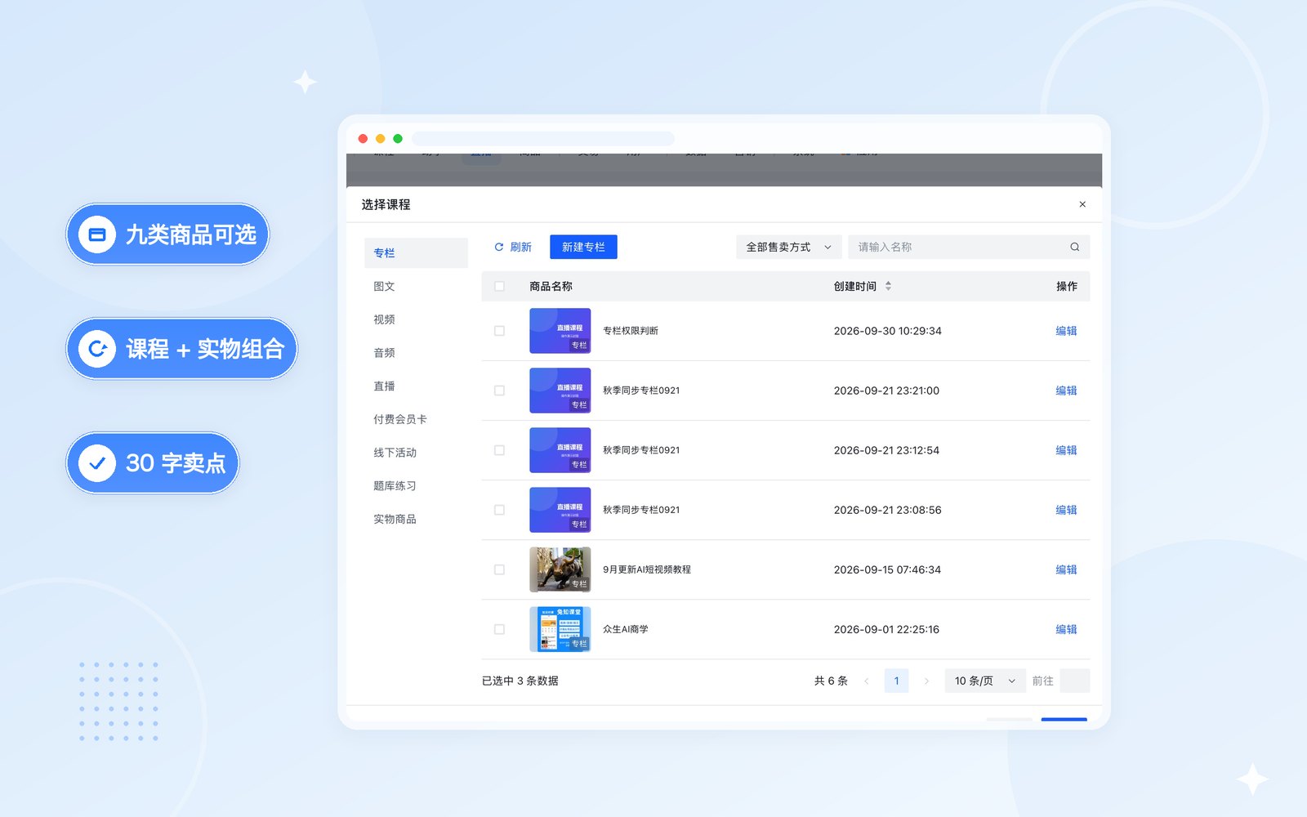
Task: Select the 题库练习 category tab
Action: coord(416,486)
